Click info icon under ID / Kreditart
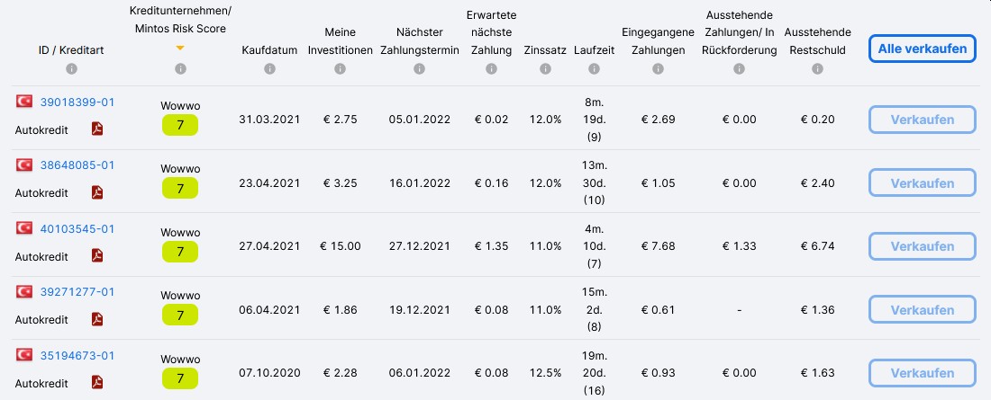The width and height of the screenshot is (991, 400). [71, 69]
